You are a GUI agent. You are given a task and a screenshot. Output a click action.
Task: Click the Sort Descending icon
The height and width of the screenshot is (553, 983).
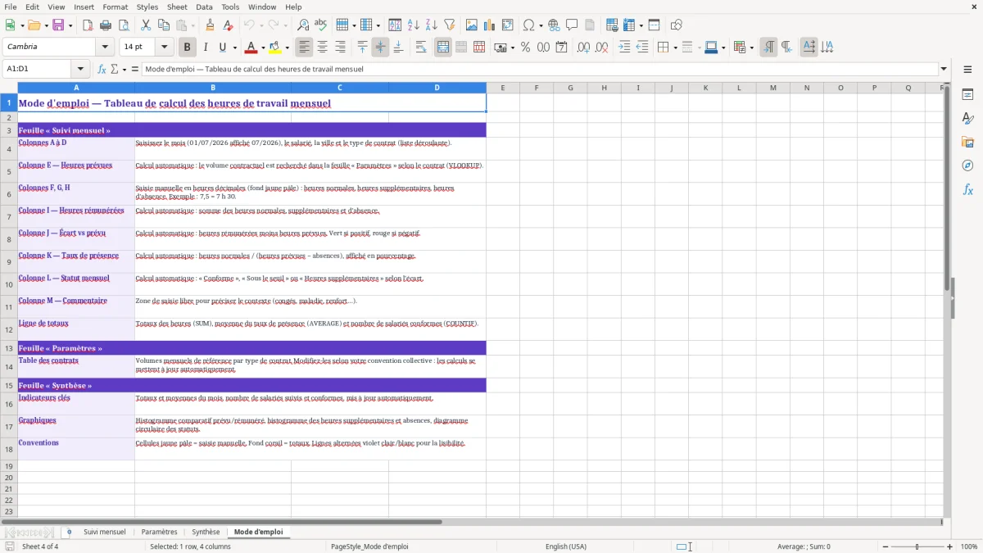(x=432, y=25)
